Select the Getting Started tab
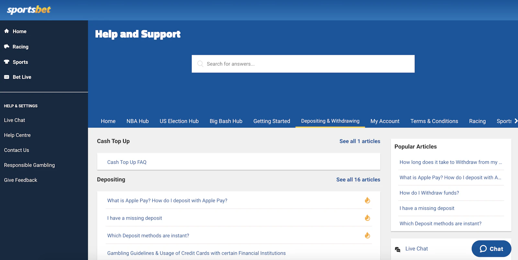The height and width of the screenshot is (260, 518). coord(272,121)
